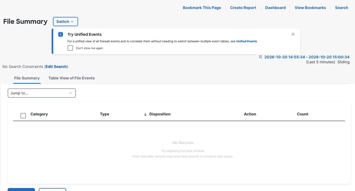
Task: Click Edit Search link
Action: tap(56, 67)
